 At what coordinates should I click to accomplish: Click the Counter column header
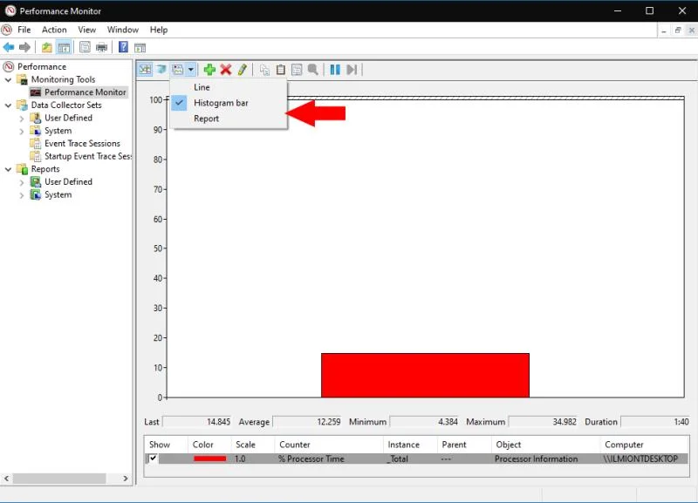(x=329, y=445)
